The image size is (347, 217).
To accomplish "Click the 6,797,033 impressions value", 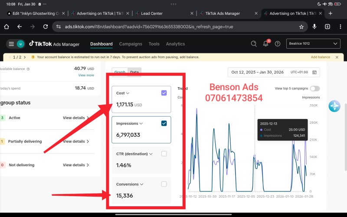I will coord(128,135).
